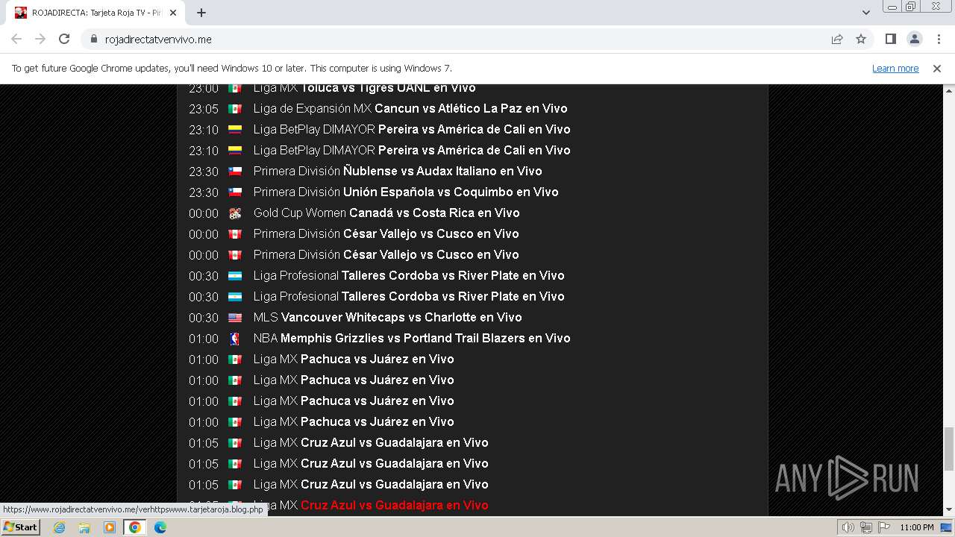Dismiss the Chrome update notification bar
The image size is (955, 537).
pyautogui.click(x=937, y=68)
